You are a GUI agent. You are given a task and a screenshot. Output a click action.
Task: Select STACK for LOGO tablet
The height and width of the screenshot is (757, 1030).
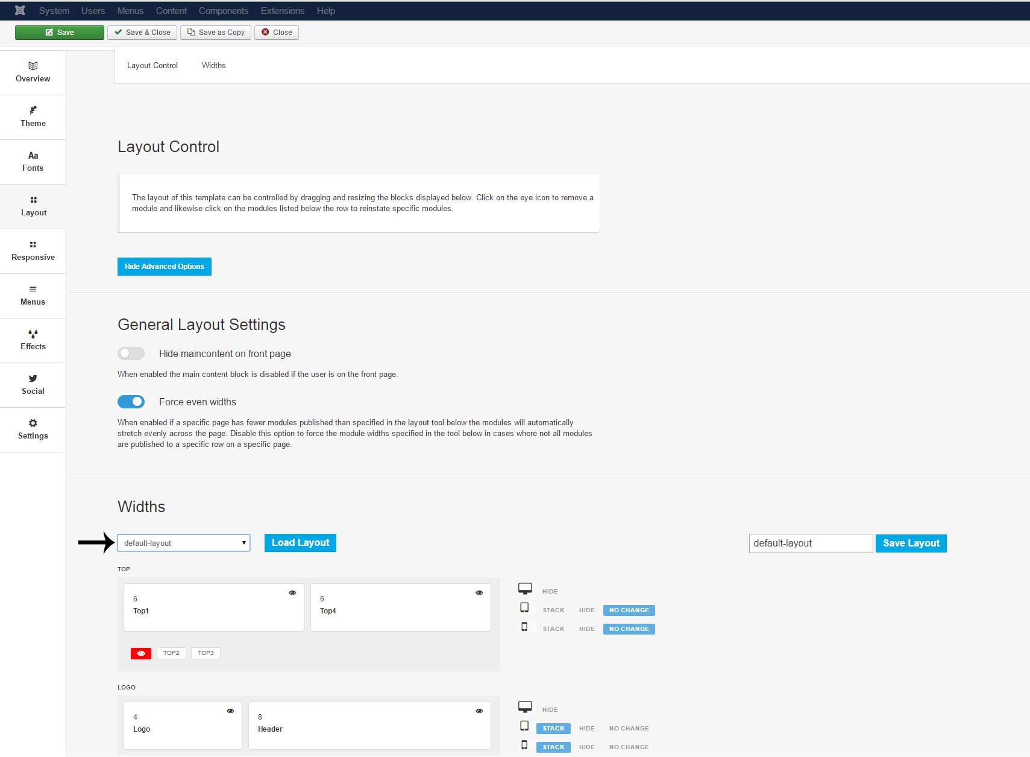click(x=553, y=729)
